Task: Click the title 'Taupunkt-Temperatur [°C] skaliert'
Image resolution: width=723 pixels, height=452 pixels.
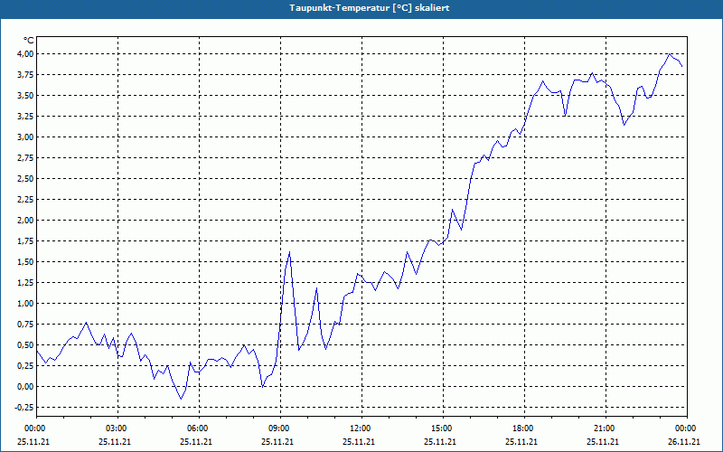Action: [x=370, y=8]
